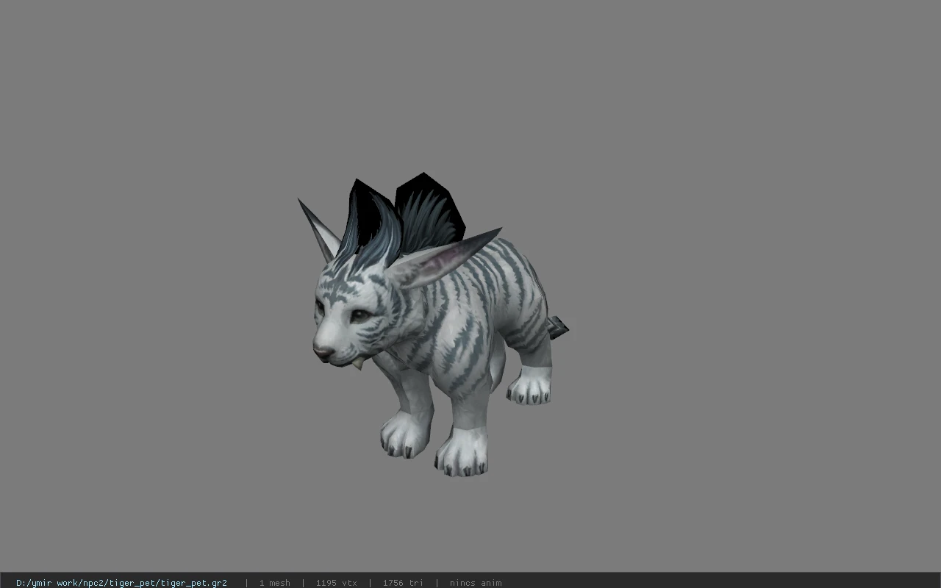The width and height of the screenshot is (941, 588).
Task: Click the file path tiger_pet.gr2 in status bar
Action: click(x=121, y=583)
